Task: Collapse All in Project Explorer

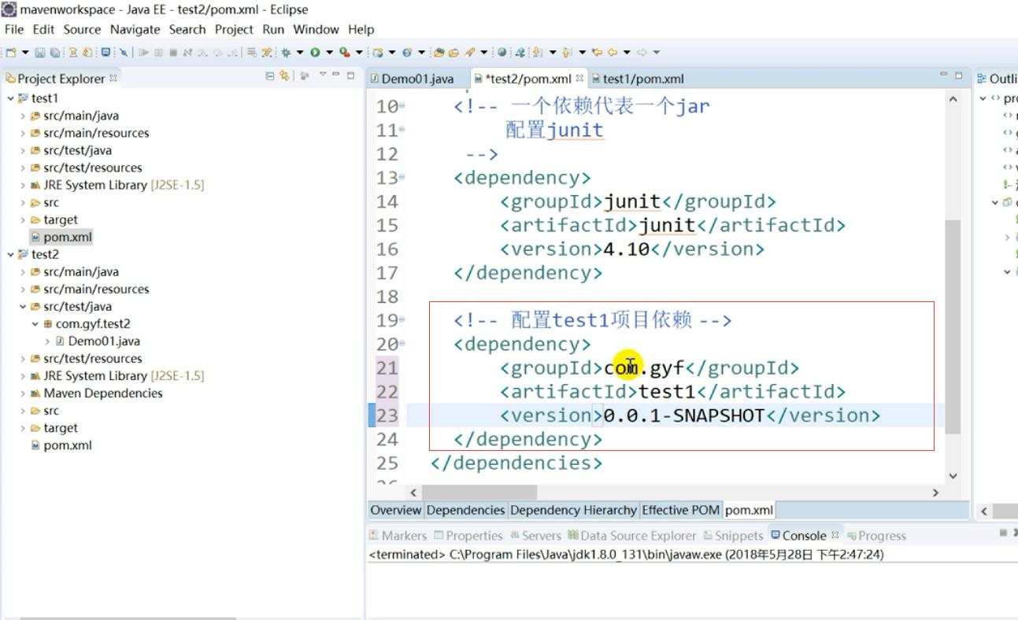Action: (270, 76)
